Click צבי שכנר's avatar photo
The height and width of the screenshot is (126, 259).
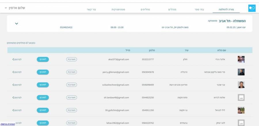[x=241, y=85]
